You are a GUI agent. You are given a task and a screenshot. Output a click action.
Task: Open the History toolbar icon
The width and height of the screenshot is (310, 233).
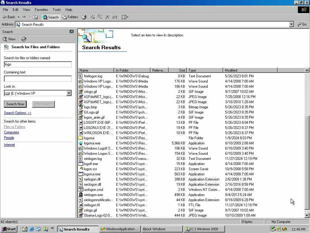(x=84, y=17)
